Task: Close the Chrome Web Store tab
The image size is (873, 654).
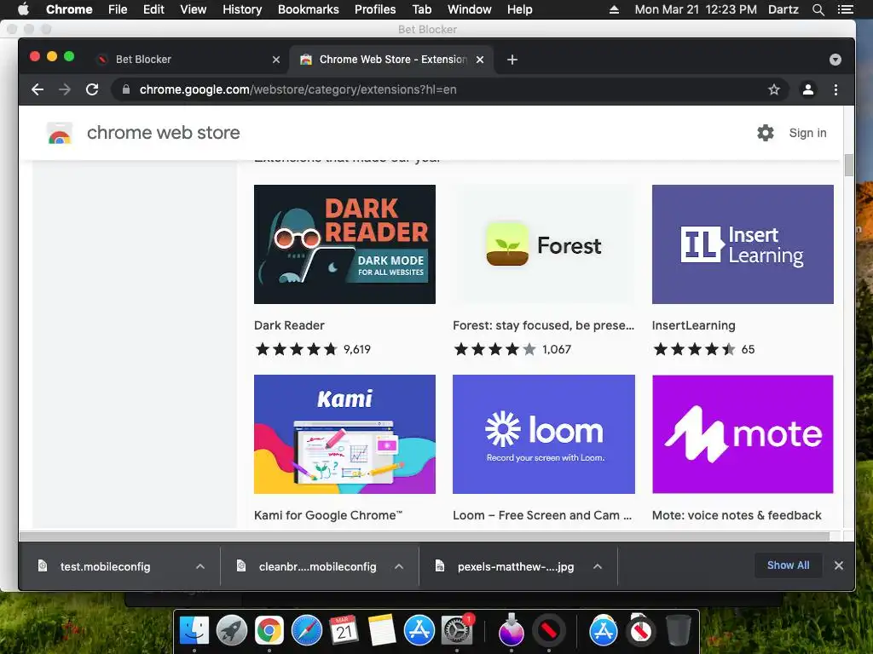Action: (x=480, y=60)
